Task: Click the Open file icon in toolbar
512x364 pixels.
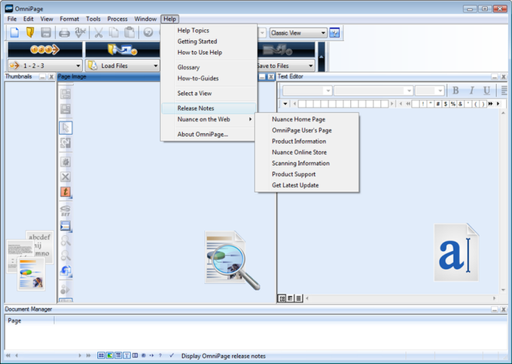Action: click(30, 32)
